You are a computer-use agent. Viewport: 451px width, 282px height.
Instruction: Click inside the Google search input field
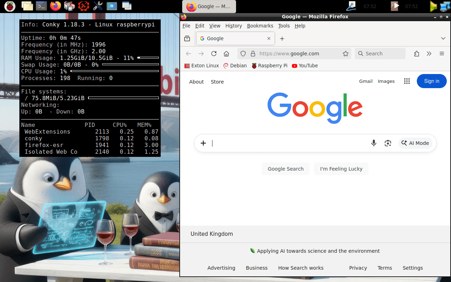[x=282, y=143]
